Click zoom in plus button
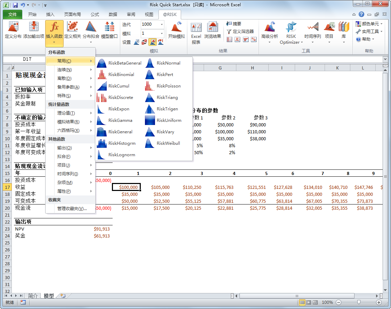The image size is (391, 309). (x=379, y=302)
